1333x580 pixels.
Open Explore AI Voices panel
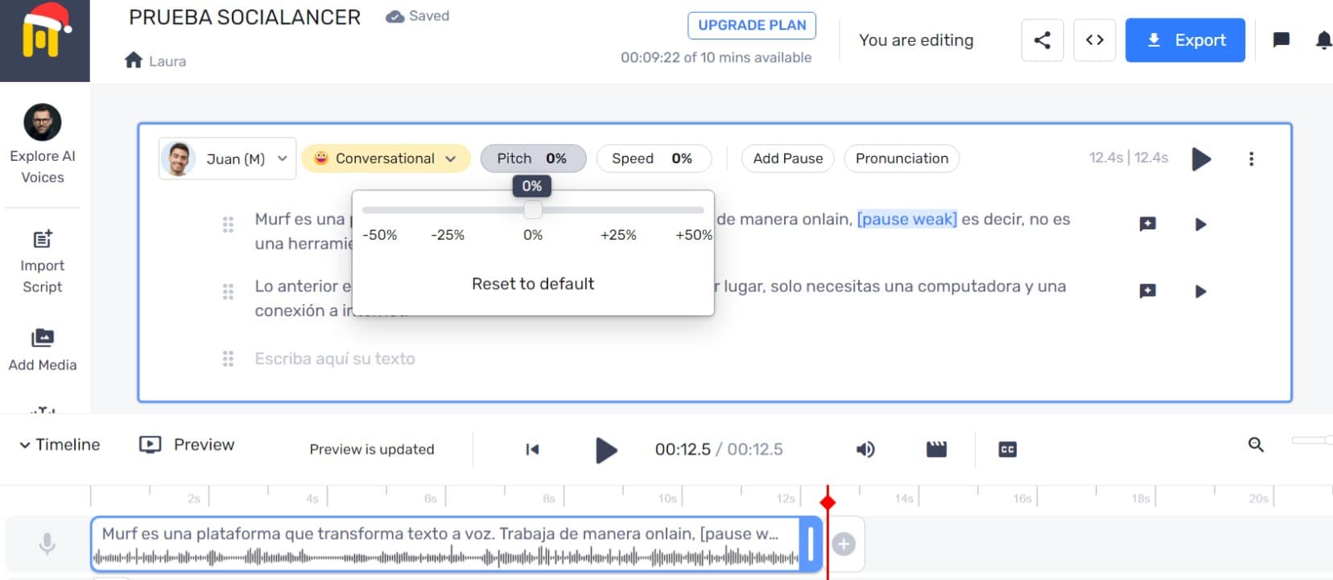click(43, 145)
